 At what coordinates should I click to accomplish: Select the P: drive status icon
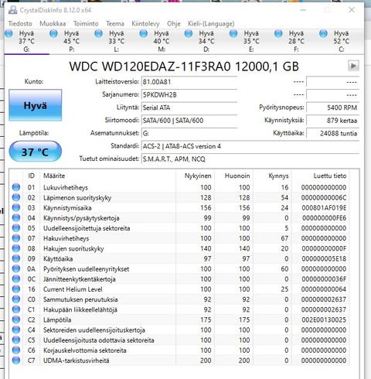pos(53,33)
